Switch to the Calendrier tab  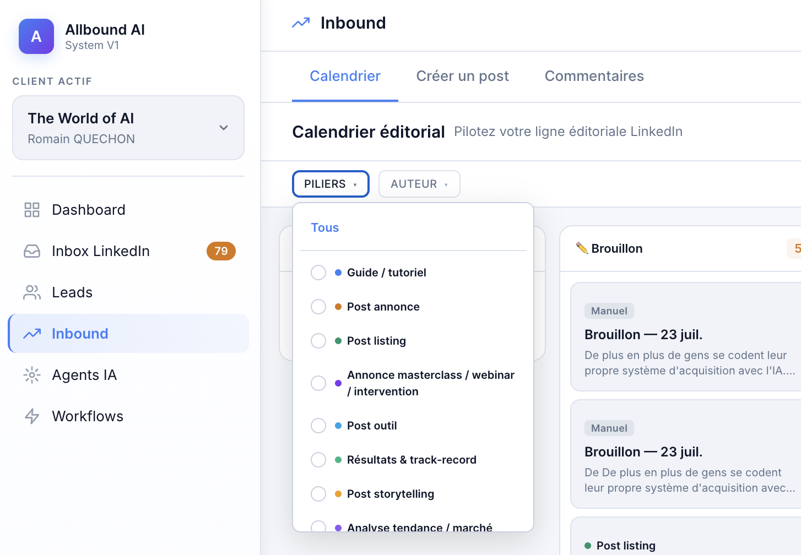345,76
